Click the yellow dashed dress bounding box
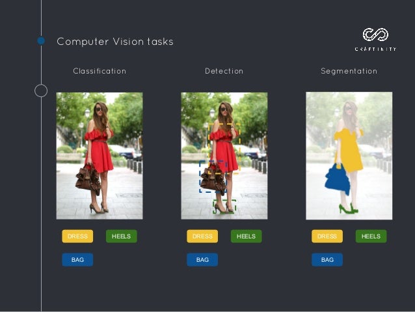The width and height of the screenshot is (415, 312). (x=224, y=149)
